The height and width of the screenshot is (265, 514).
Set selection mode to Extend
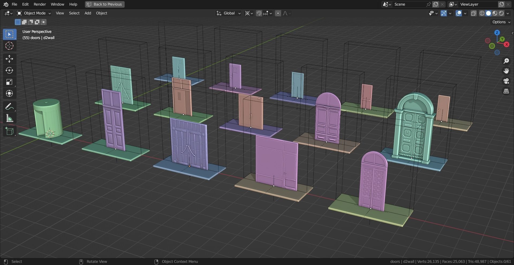(x=24, y=22)
